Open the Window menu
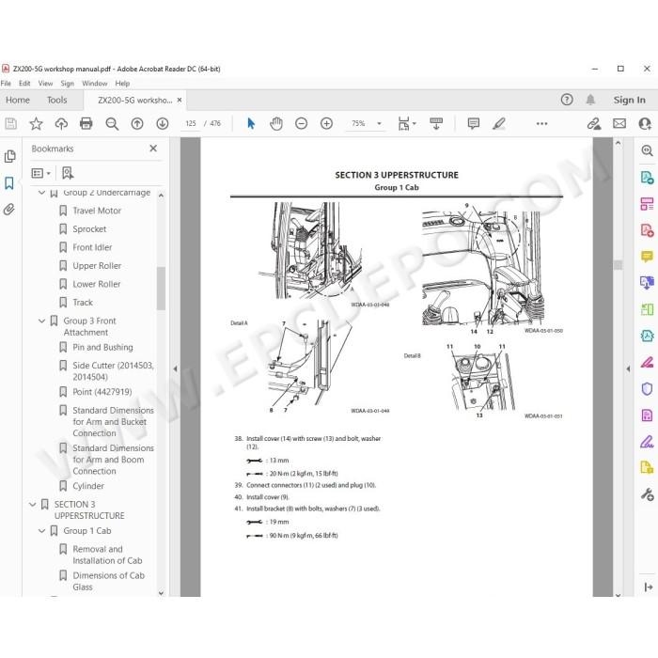 [94, 84]
